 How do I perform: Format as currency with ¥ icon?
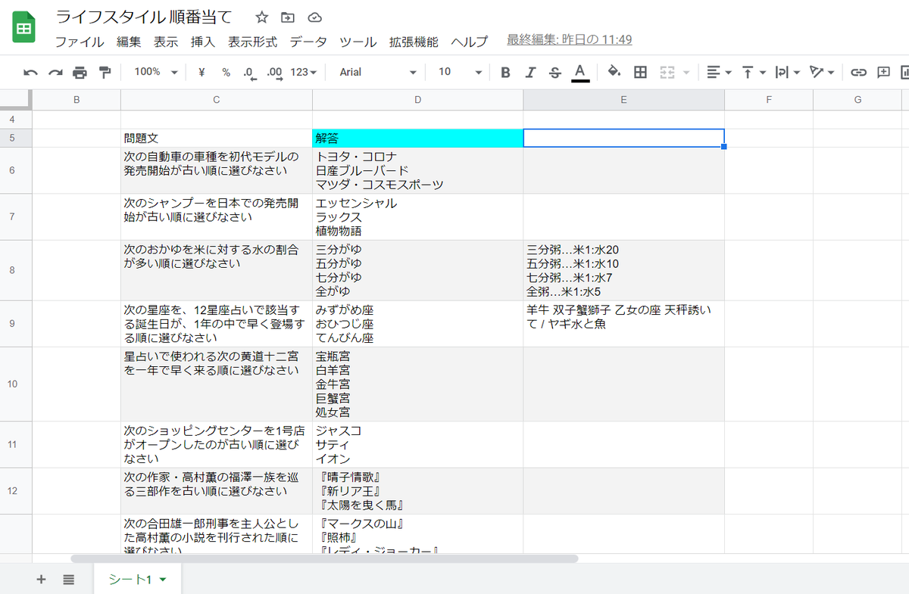(201, 72)
